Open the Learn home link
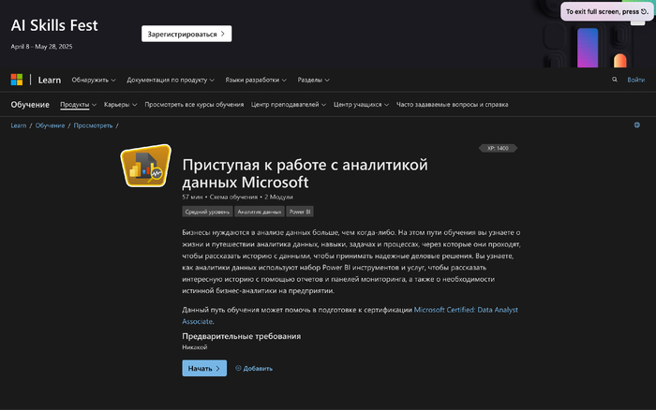This screenshot has width=656, height=410. pos(50,80)
